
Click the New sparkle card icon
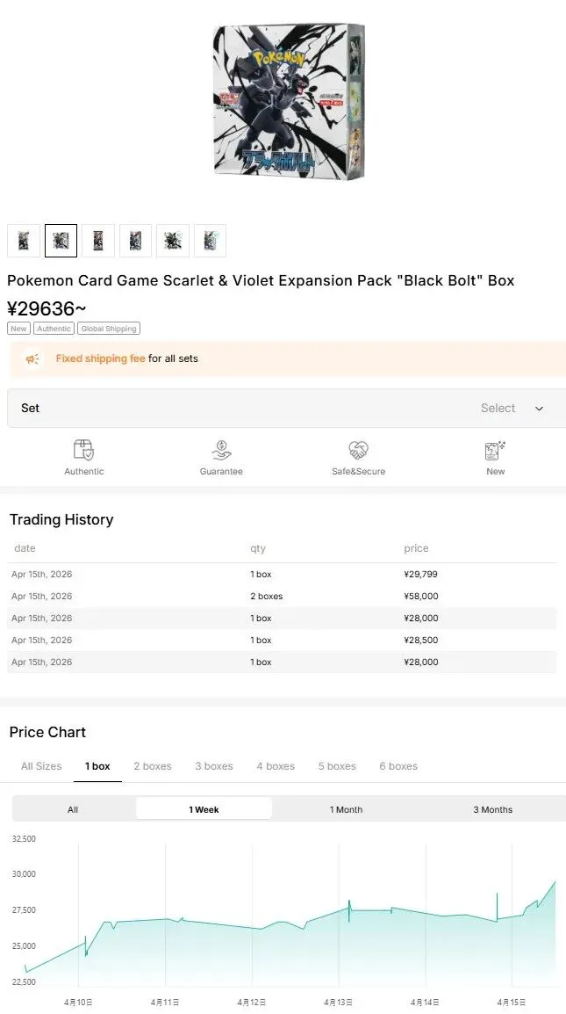coord(495,450)
